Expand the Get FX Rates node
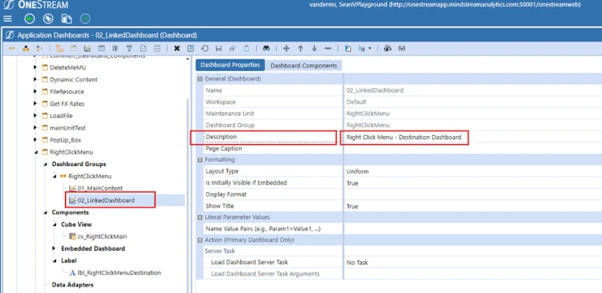Screen dimensions: 602x293 35,103
